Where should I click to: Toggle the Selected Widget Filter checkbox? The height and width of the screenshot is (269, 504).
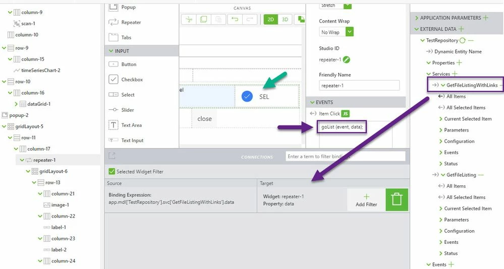tap(112, 171)
